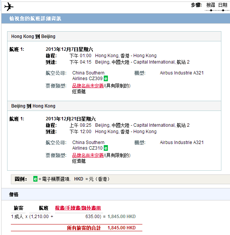Go to the 日期 step
The height and width of the screenshot is (235, 230).
point(223,5)
